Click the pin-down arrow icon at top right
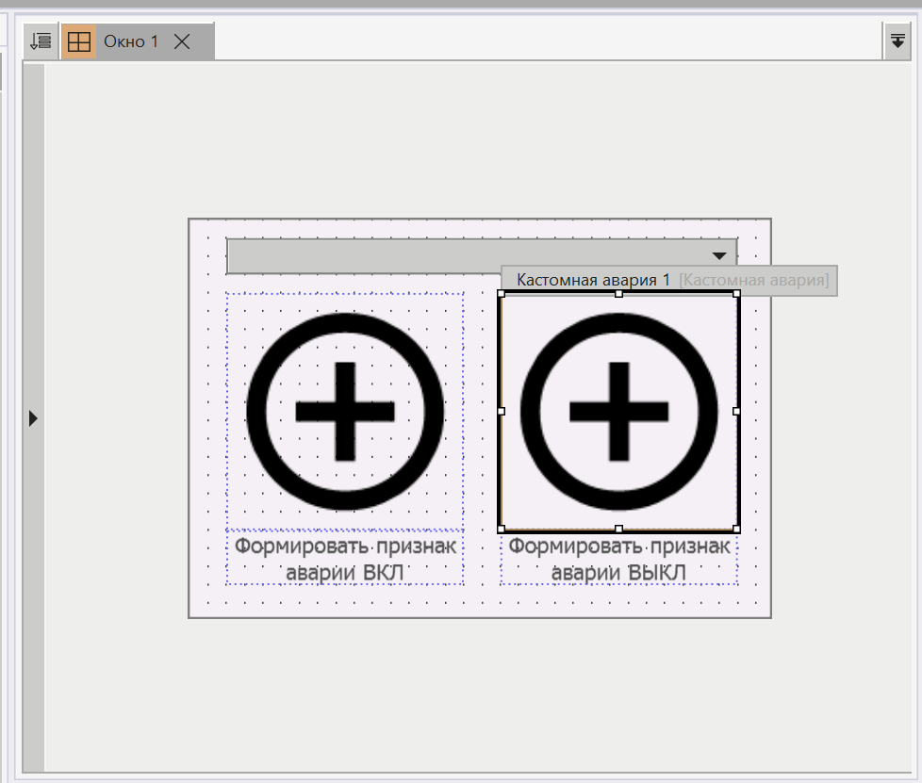This screenshot has width=922, height=783. (897, 41)
